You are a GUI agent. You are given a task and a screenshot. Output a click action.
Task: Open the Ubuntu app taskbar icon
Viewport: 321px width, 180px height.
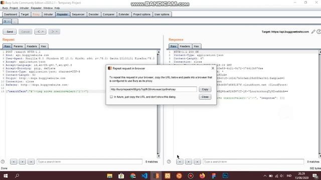pyautogui.click(x=179, y=175)
